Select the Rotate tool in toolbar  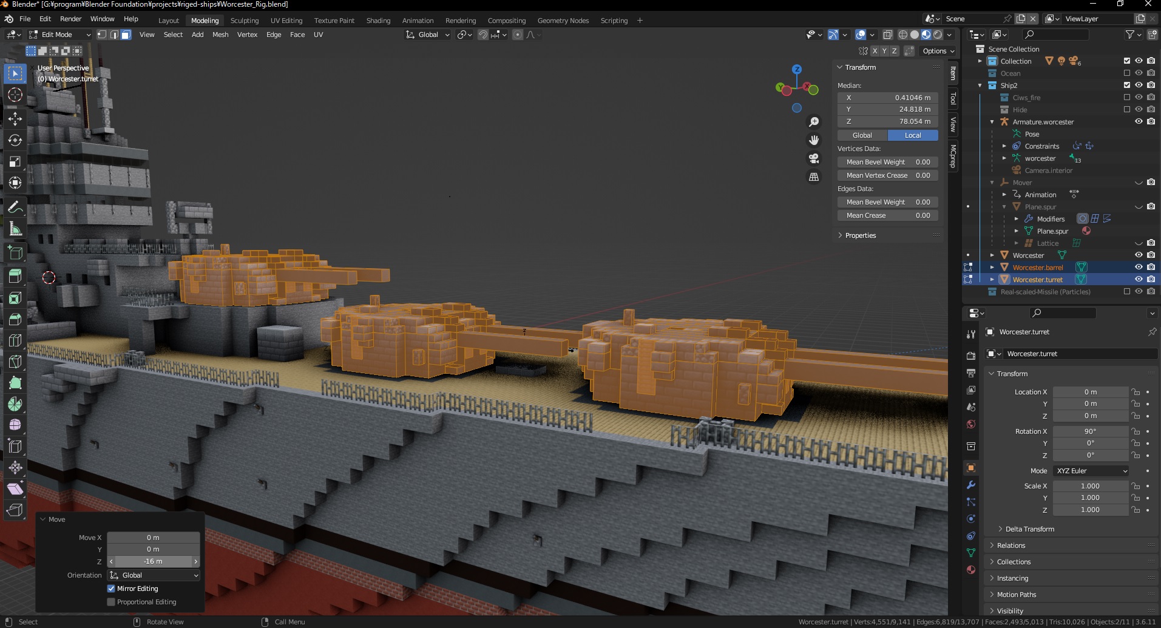pyautogui.click(x=15, y=140)
